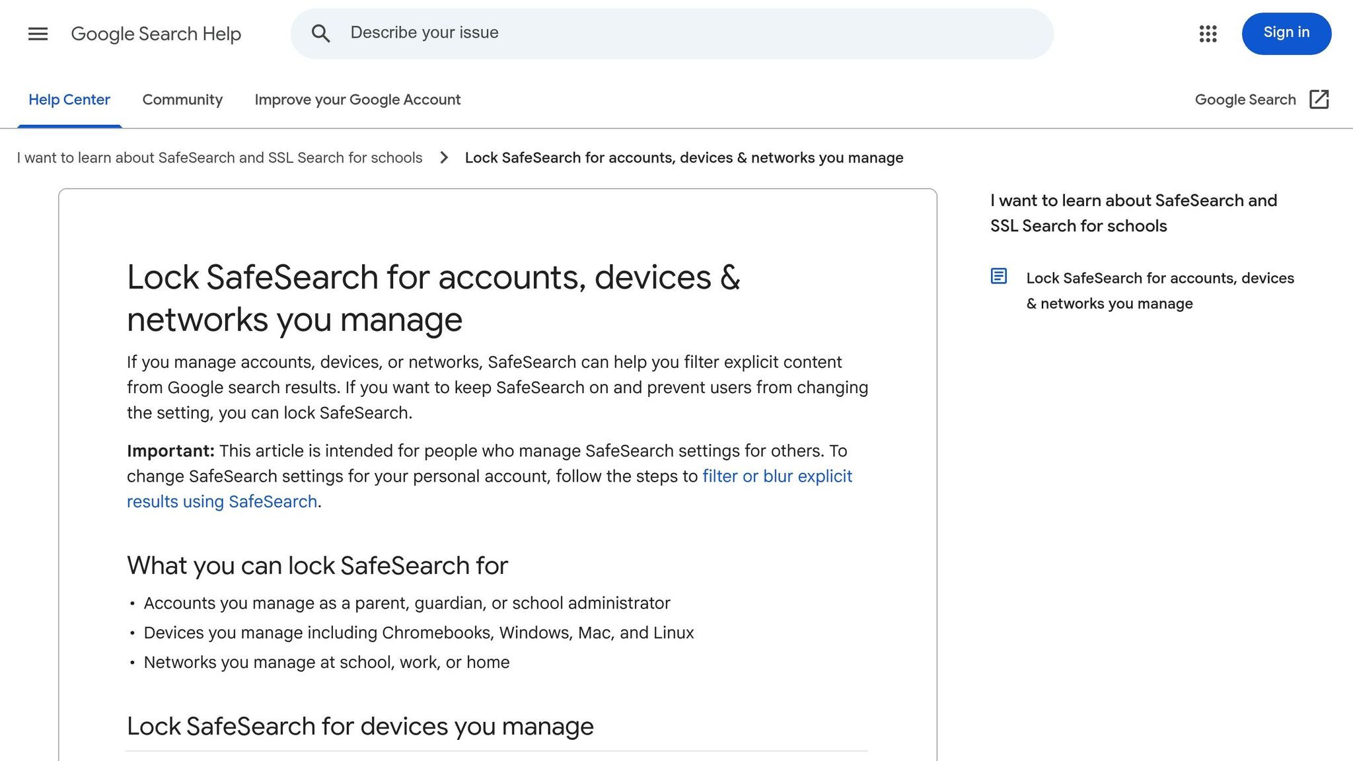Open the Google apps grid
Screen dimensions: 1353x761
1208,34
